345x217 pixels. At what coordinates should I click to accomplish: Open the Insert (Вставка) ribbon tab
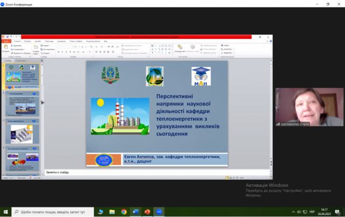point(27,41)
